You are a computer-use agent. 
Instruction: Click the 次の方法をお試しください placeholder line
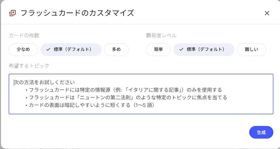point(44,82)
